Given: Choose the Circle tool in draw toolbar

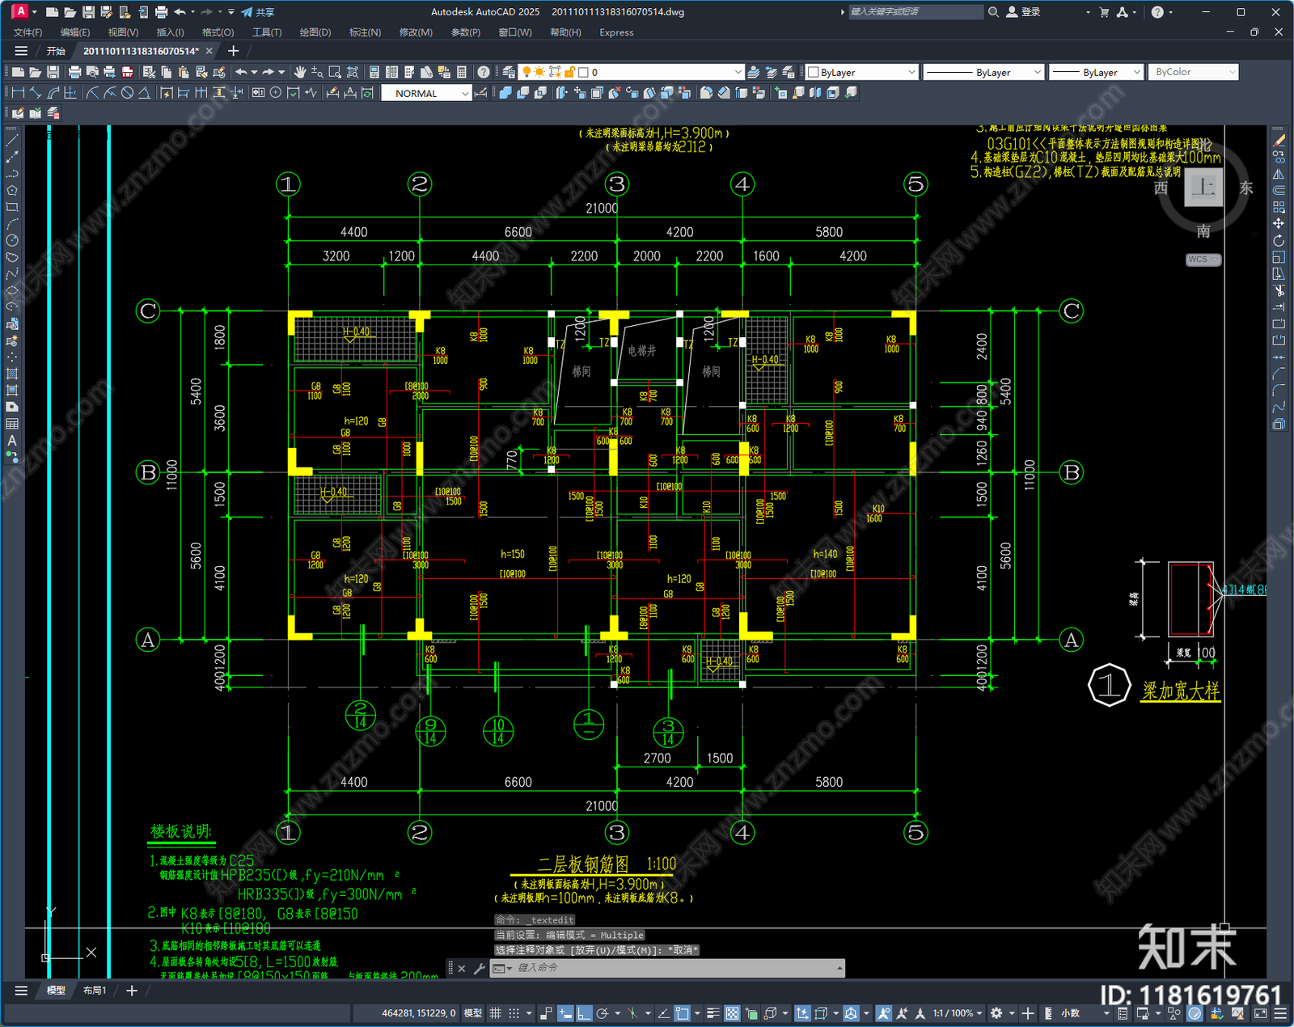Looking at the screenshot, I should tap(12, 240).
